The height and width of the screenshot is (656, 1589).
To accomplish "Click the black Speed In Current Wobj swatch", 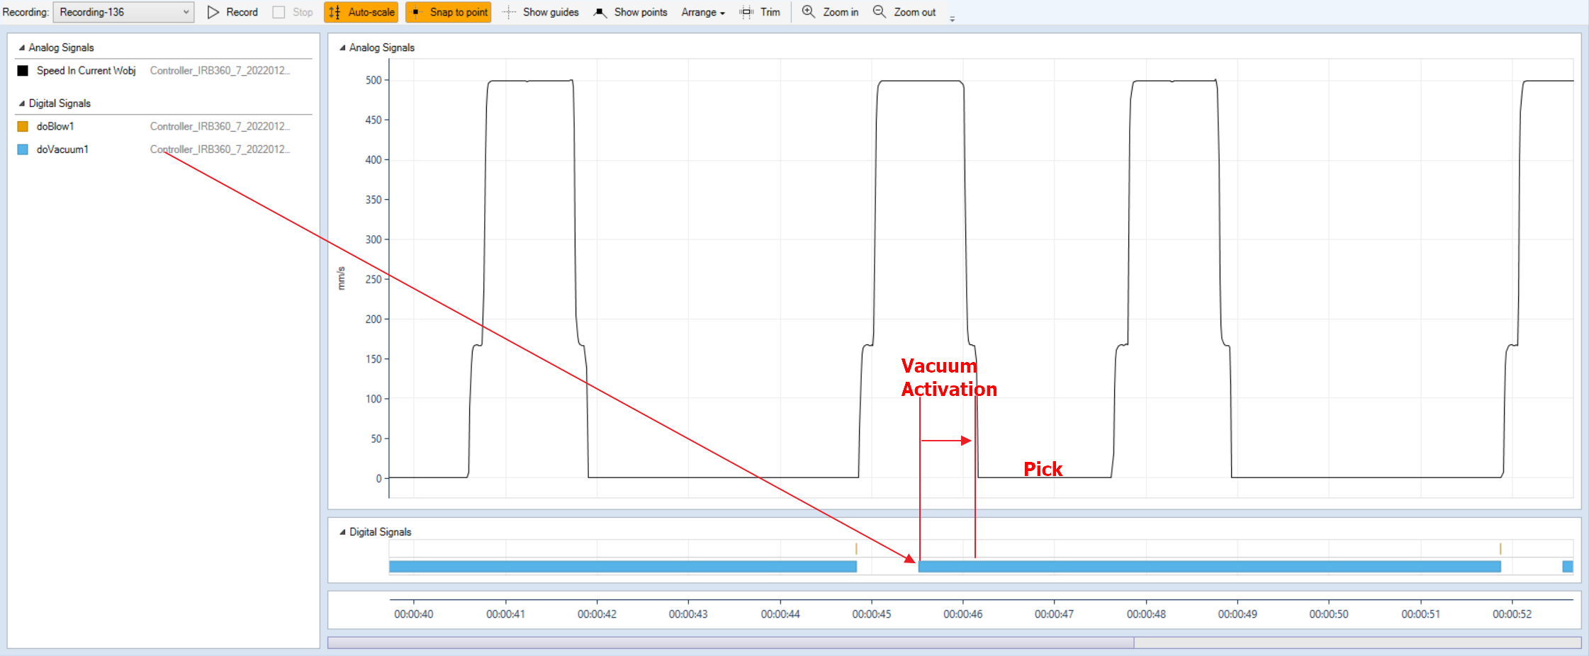I will point(23,71).
